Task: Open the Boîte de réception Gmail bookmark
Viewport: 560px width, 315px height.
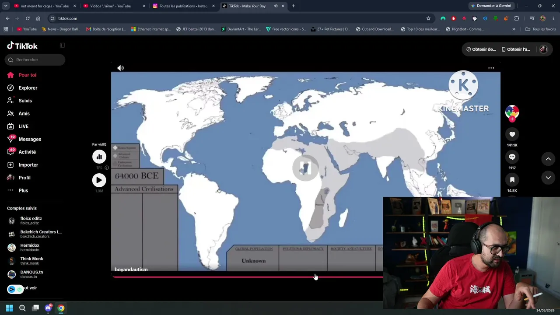Action: pyautogui.click(x=106, y=29)
